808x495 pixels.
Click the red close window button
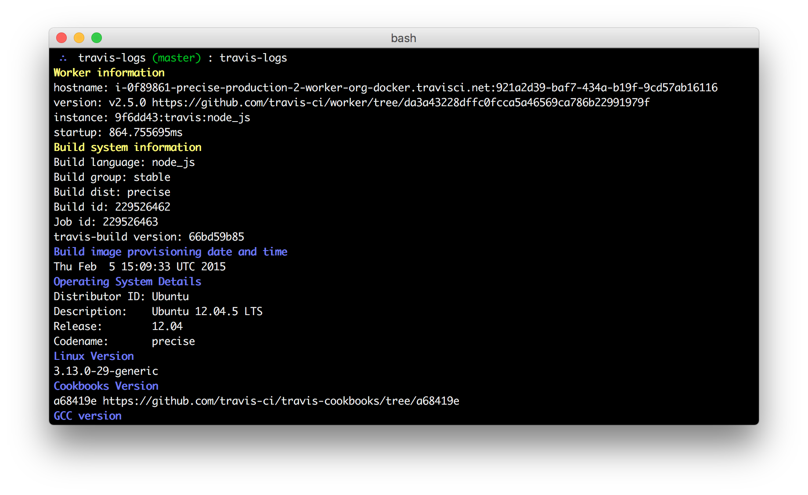pyautogui.click(x=61, y=38)
